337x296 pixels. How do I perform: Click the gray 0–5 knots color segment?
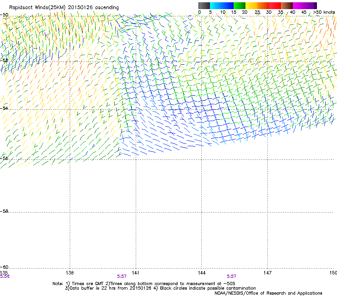(204, 5)
